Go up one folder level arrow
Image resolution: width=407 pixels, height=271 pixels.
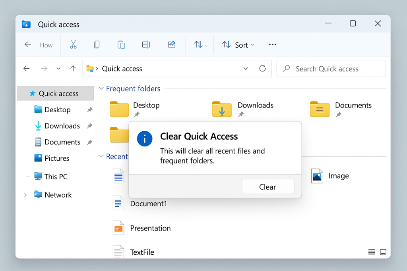coord(73,68)
